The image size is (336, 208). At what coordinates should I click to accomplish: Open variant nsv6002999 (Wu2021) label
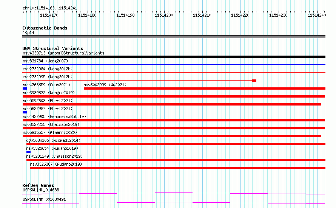(x=105, y=85)
